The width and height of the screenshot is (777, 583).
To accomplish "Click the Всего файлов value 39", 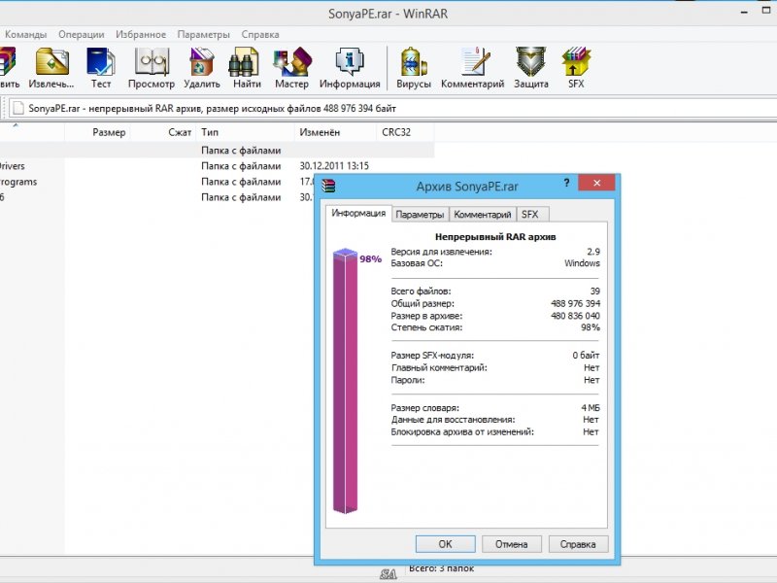I will coord(594,291).
